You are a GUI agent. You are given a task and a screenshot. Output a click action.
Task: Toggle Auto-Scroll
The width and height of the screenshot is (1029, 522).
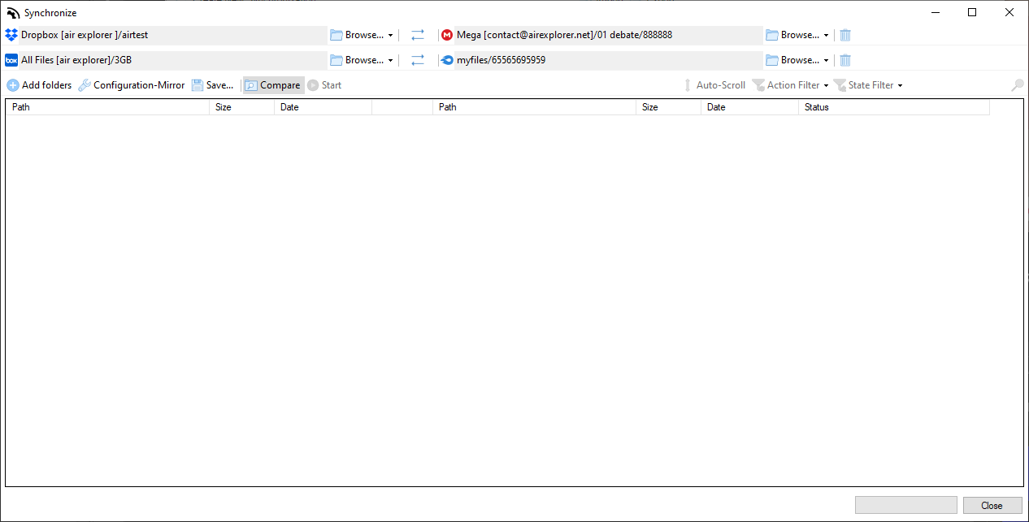pos(716,84)
